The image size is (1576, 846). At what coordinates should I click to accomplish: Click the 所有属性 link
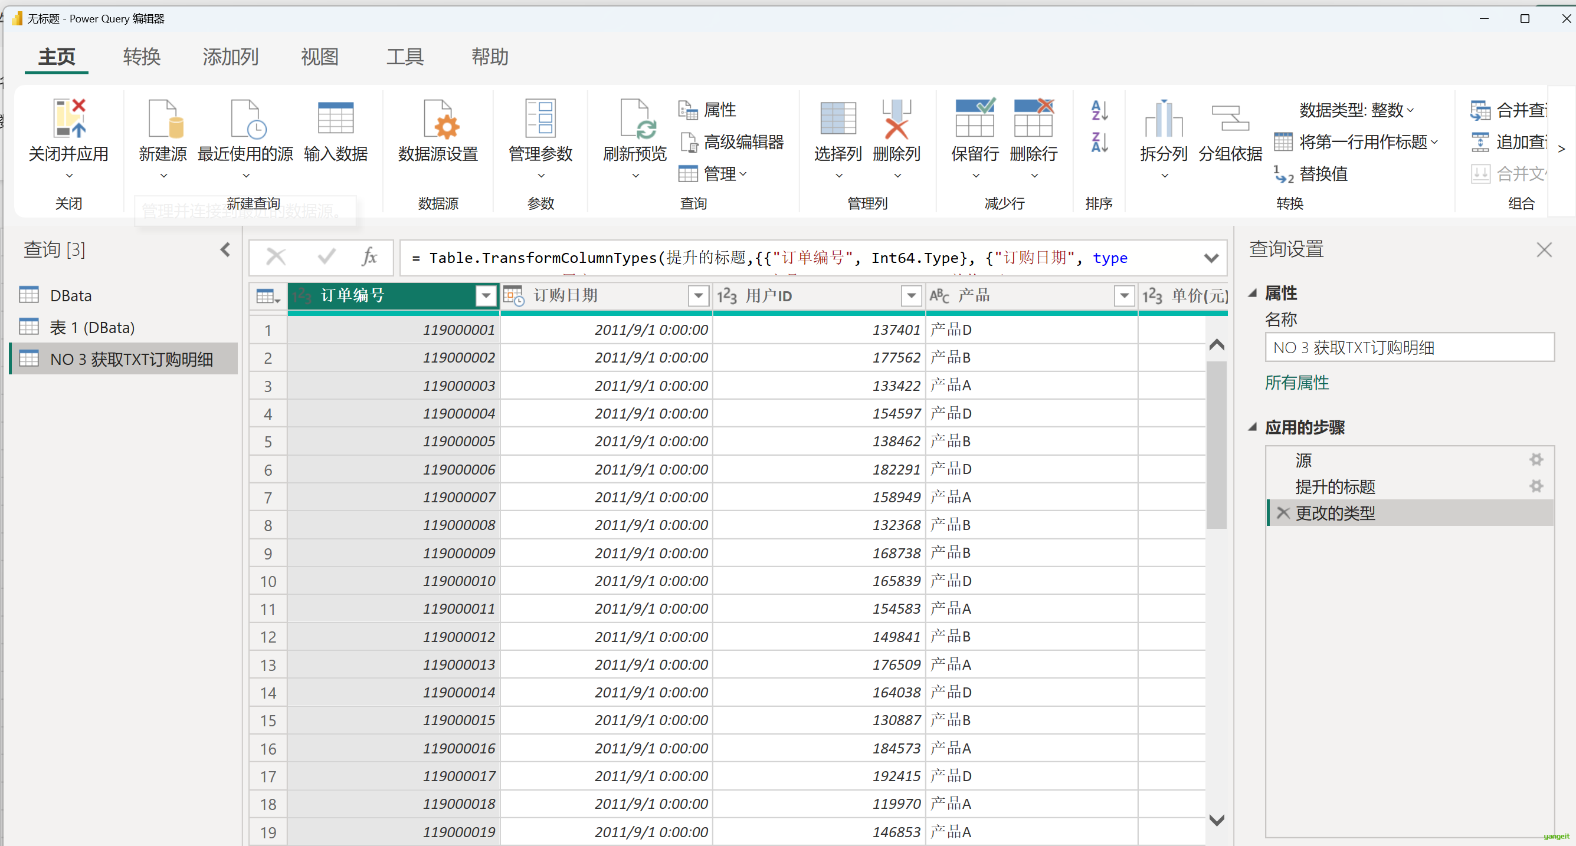click(x=1296, y=383)
